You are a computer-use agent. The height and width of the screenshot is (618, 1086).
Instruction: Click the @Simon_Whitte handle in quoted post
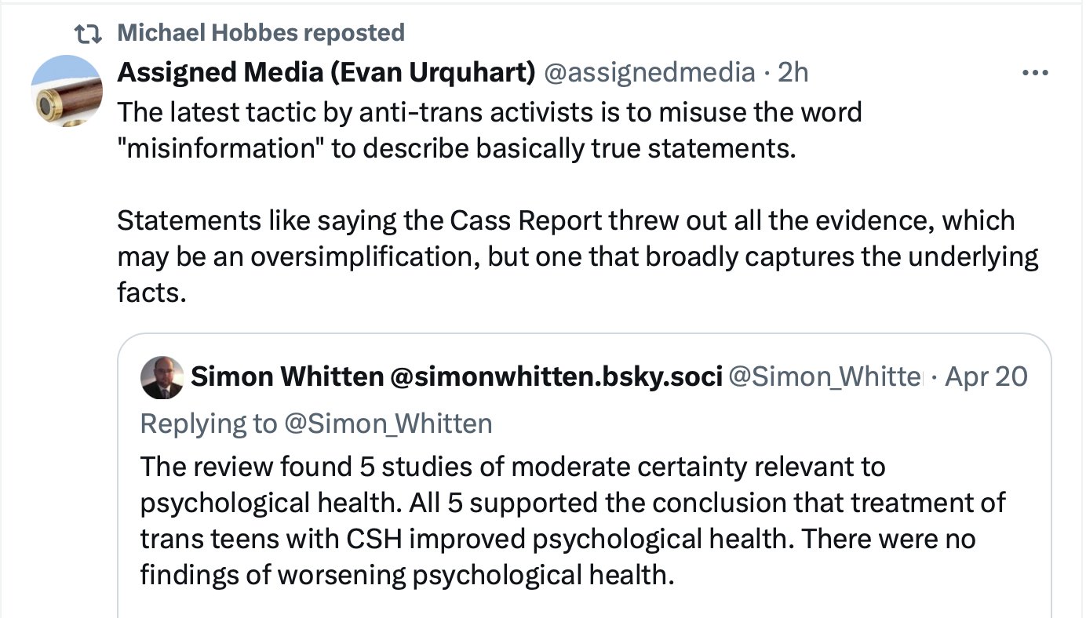[x=825, y=377]
